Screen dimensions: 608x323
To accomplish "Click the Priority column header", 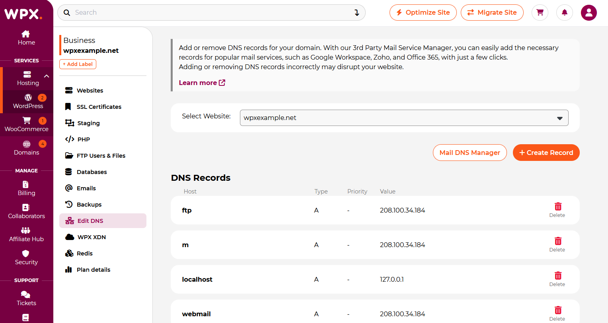I will [x=357, y=191].
